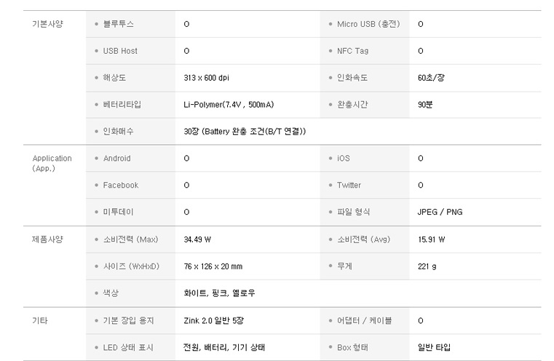This screenshot has height=361, width=554.
Task: Click the 기본사양 section heading
Action: pyautogui.click(x=47, y=24)
